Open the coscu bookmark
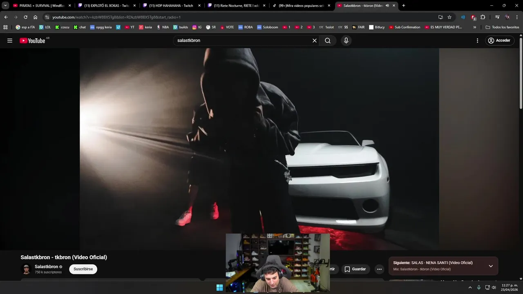The height and width of the screenshot is (294, 523). pos(62,27)
